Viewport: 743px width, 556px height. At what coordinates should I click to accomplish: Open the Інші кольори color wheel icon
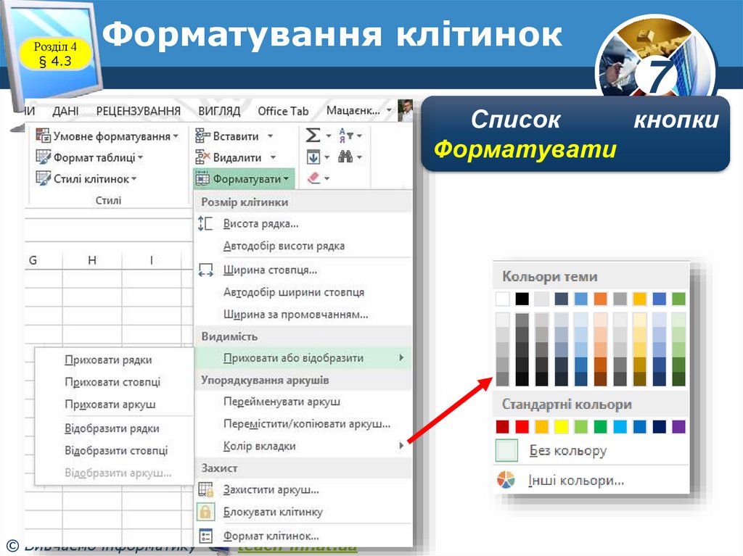(506, 480)
